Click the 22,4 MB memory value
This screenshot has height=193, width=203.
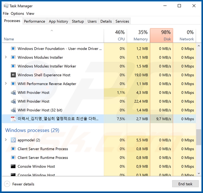[141, 101]
